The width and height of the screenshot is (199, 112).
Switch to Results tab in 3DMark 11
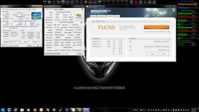(x=110, y=16)
